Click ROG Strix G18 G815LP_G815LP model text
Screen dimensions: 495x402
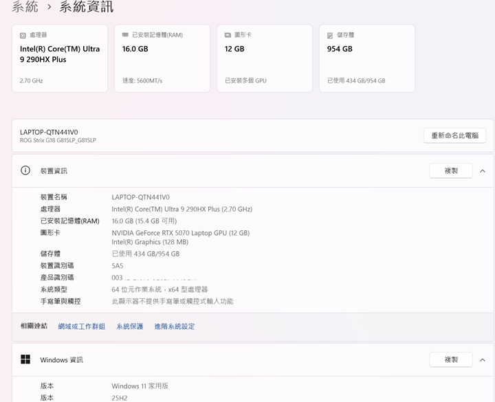pyautogui.click(x=58, y=140)
